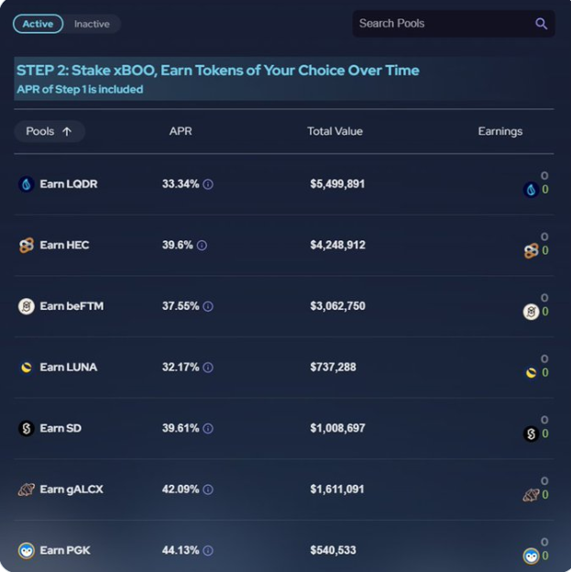Click the SD token icon
Viewport: 571px width, 572px height.
tap(27, 428)
